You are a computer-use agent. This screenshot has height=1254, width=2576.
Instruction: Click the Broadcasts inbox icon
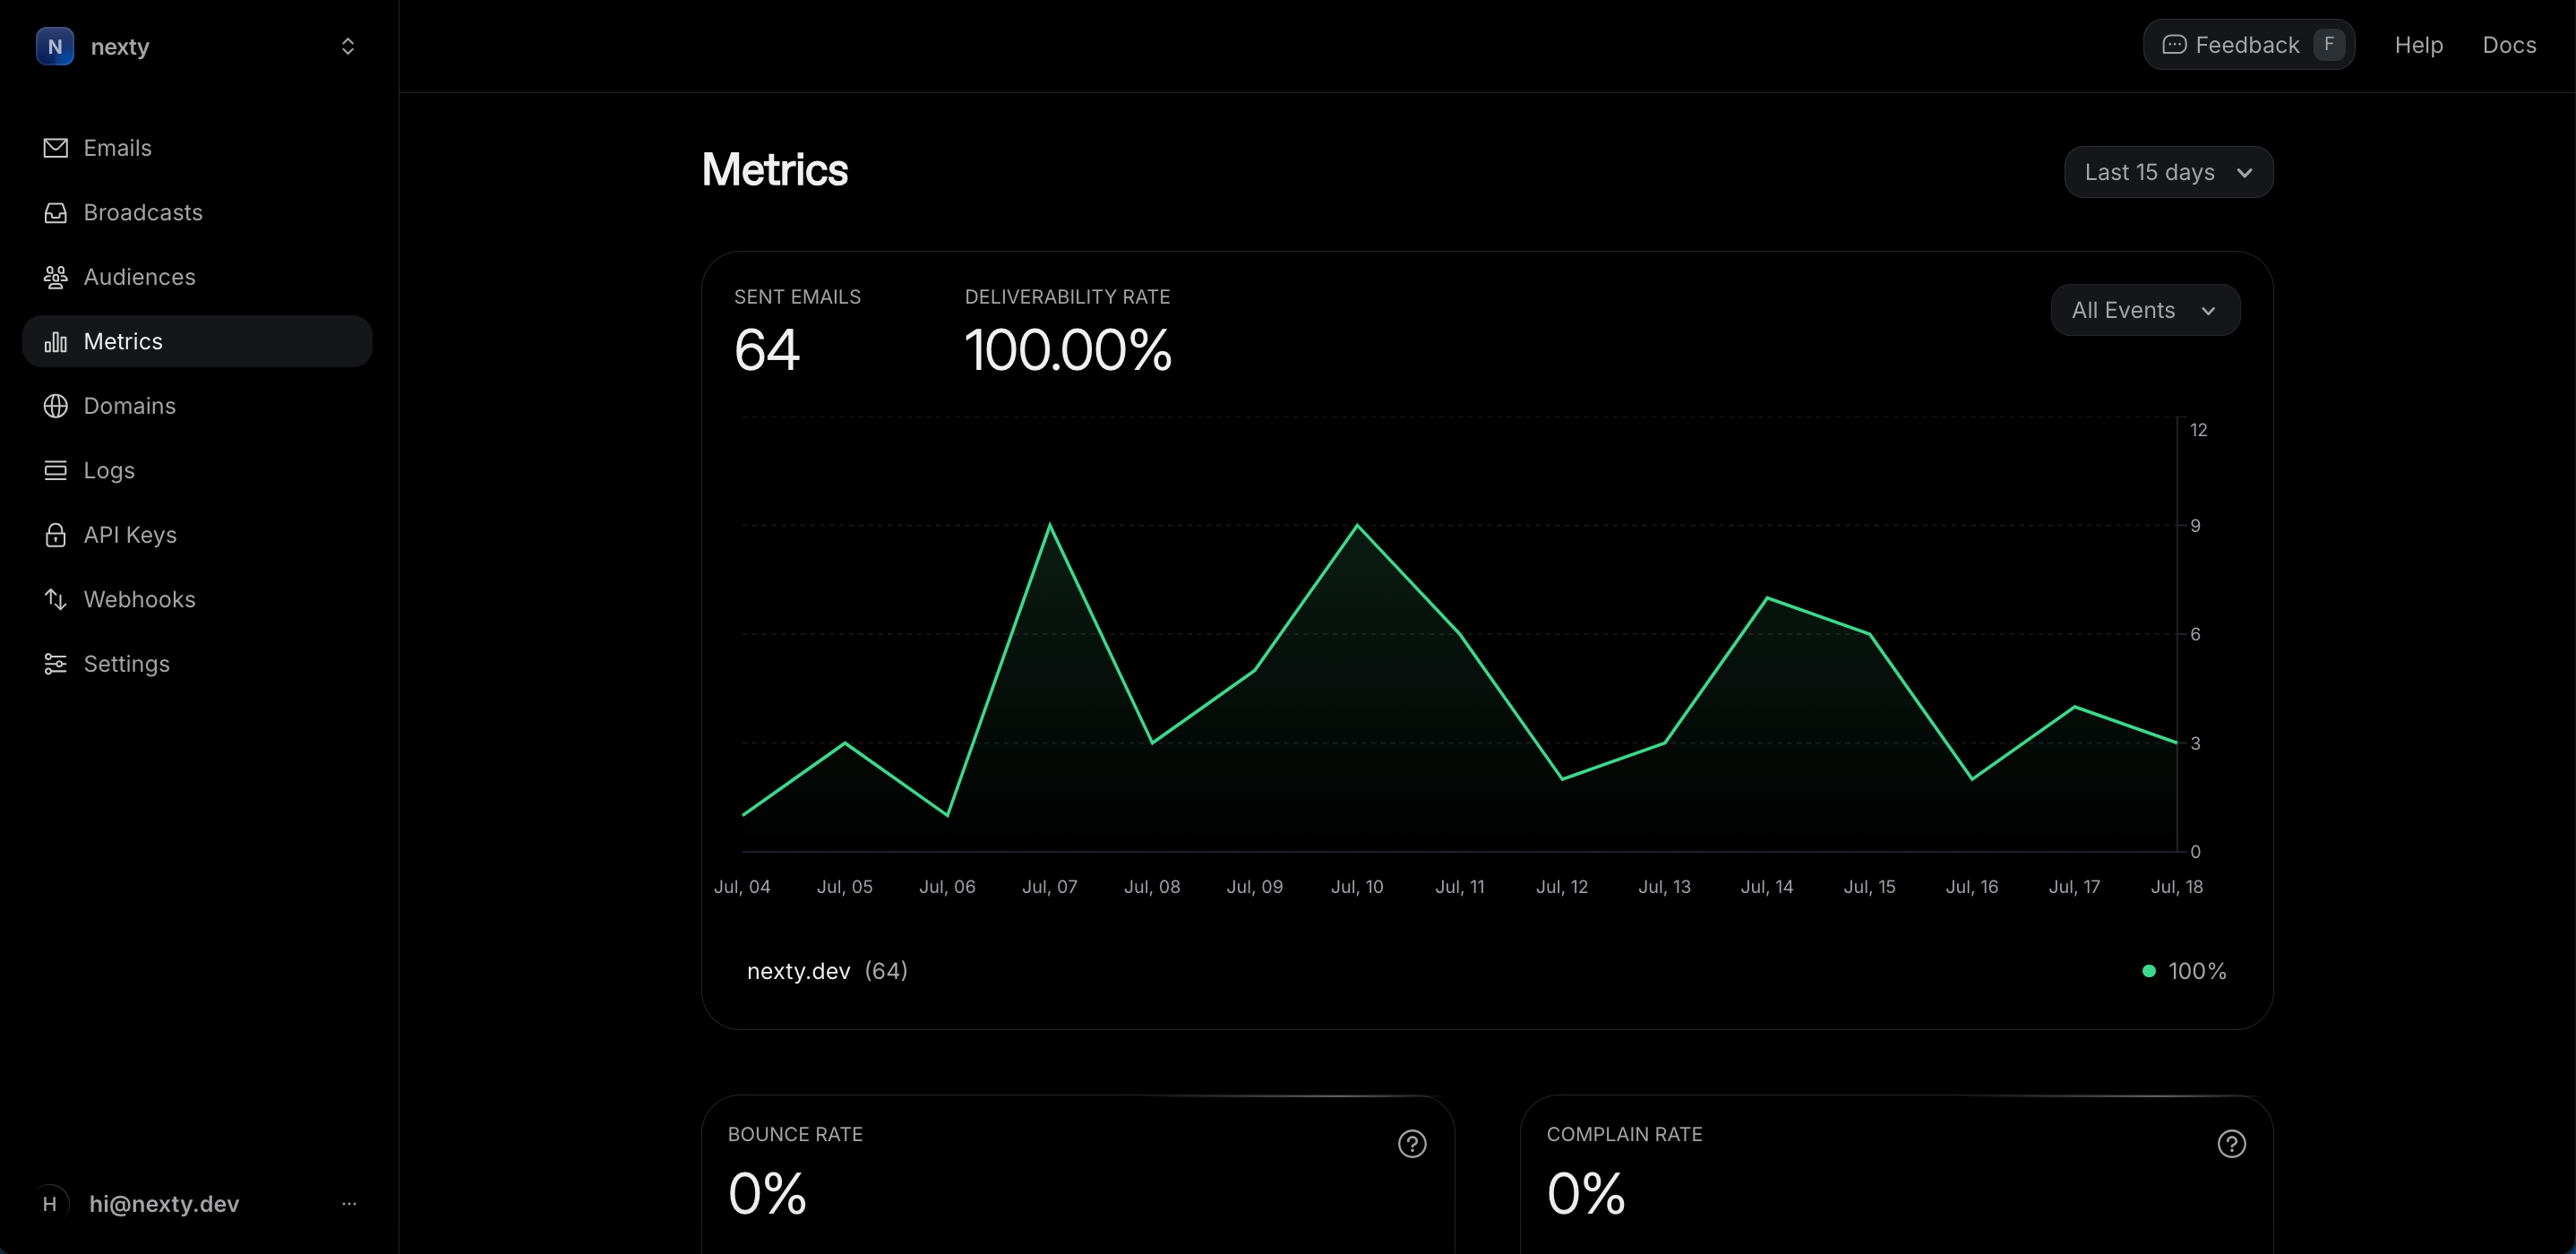click(56, 213)
